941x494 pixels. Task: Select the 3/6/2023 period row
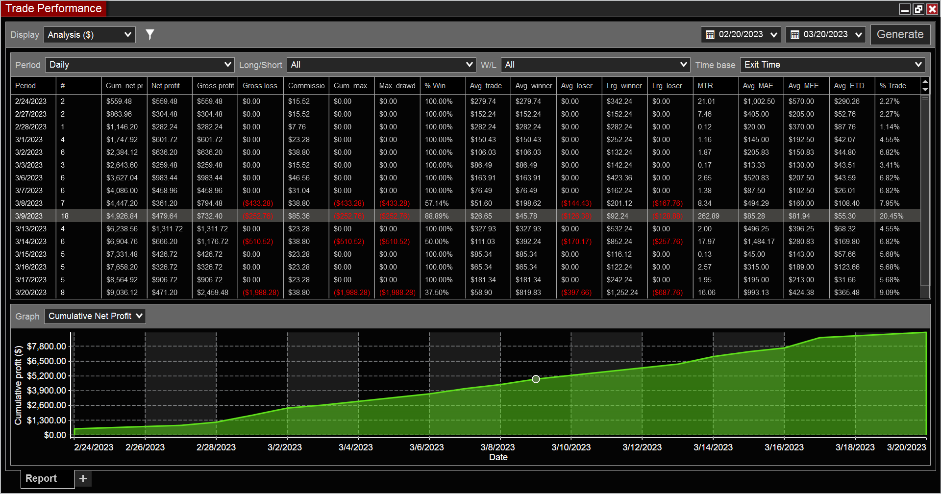(466, 178)
